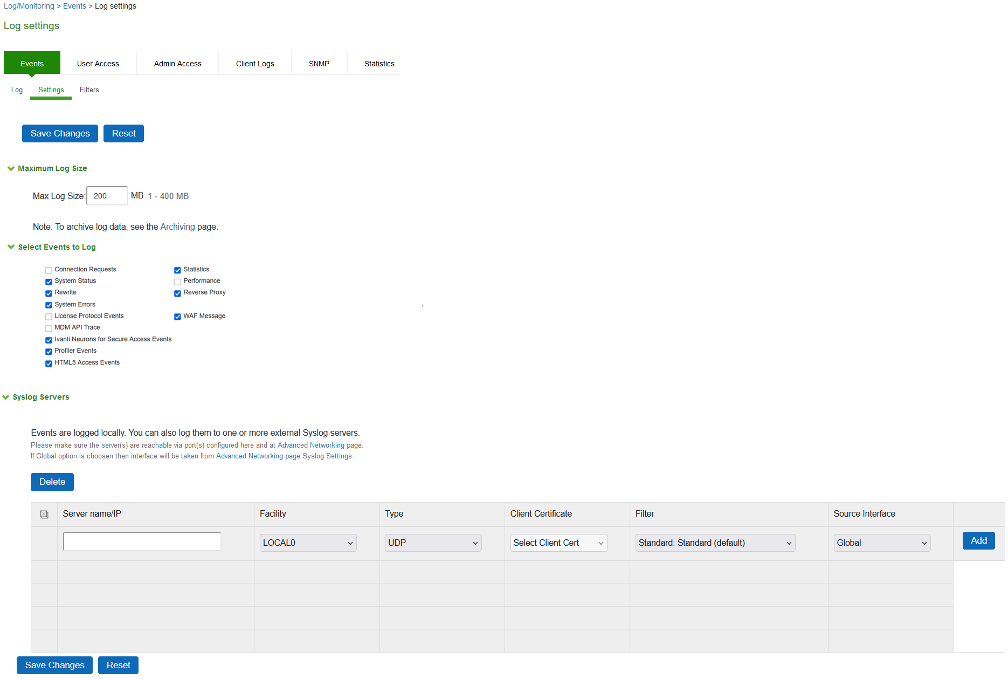Image resolution: width=1008 pixels, height=679 pixels.
Task: Click the Delete syslog server button
Action: tap(52, 482)
